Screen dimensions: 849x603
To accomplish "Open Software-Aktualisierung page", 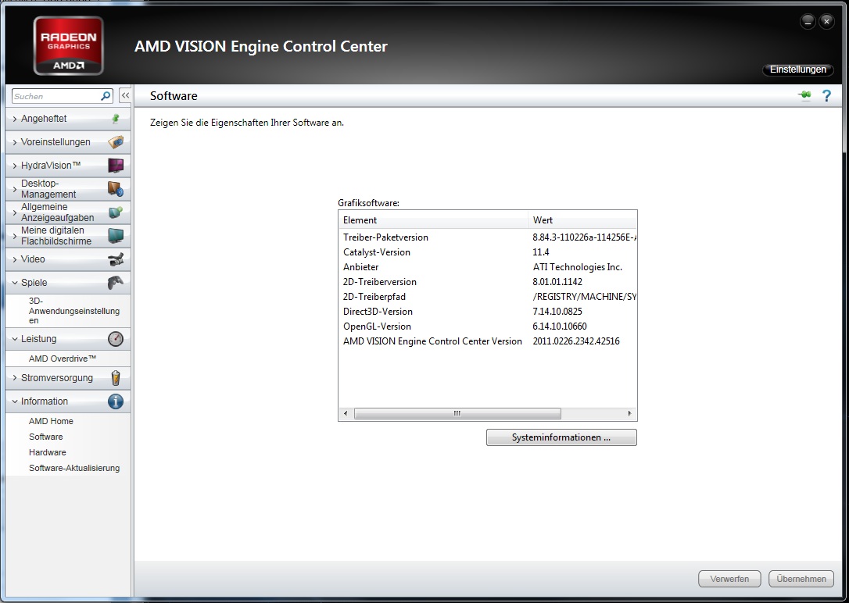I will coord(74,469).
